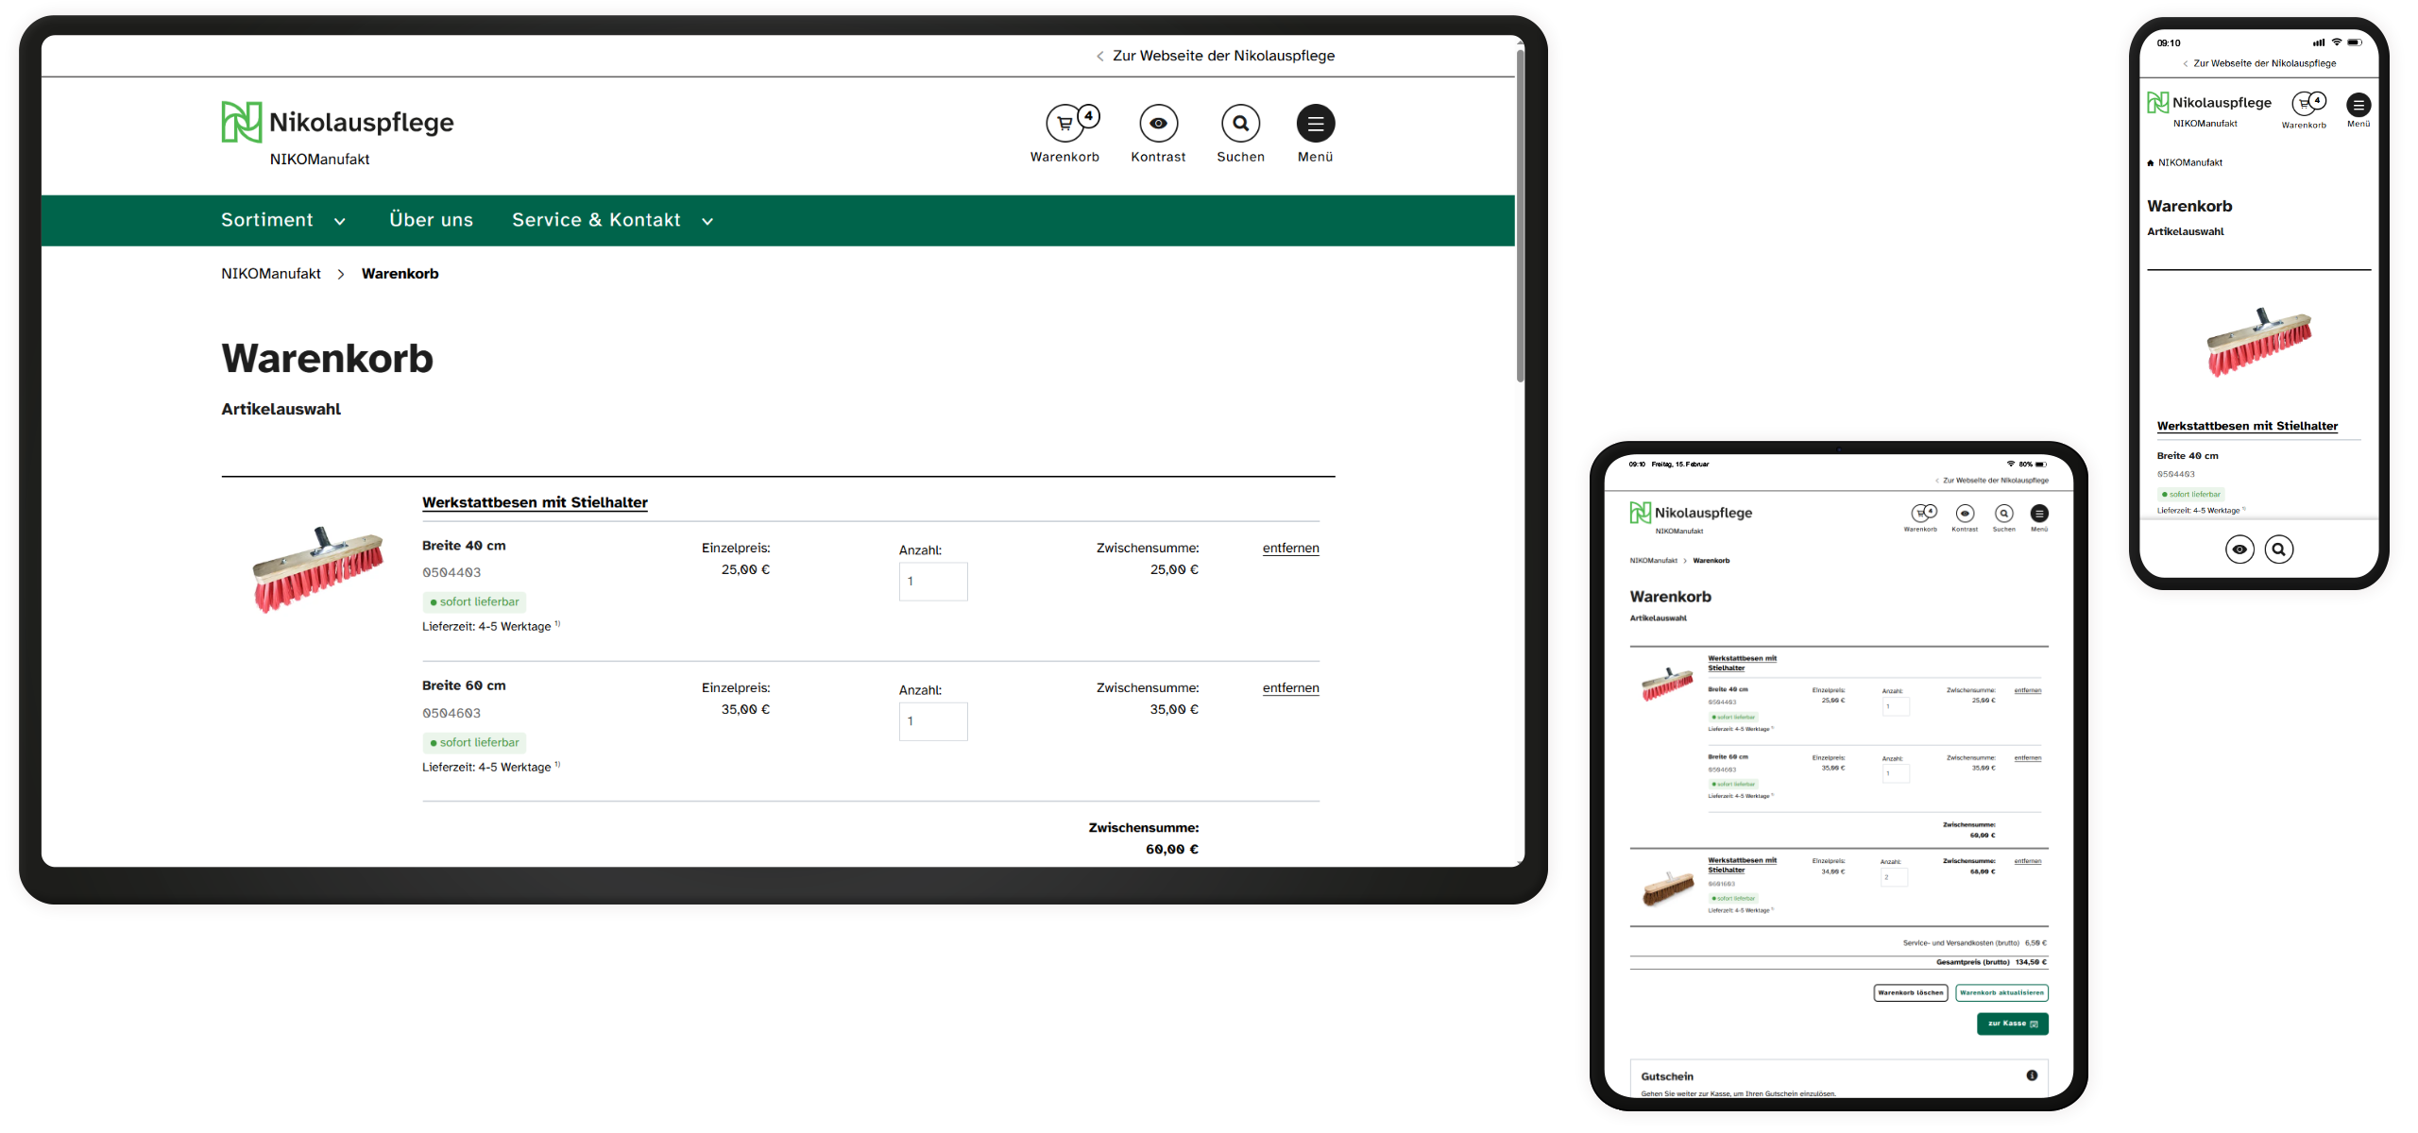Click 'Warenkorb löschen' button on tablet view
Screen dimensions: 2418x1133
[1910, 993]
